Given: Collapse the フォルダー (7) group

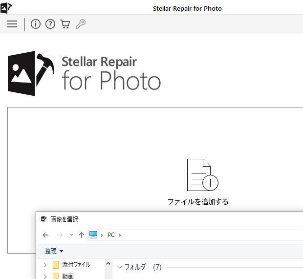Looking at the screenshot, I should point(120,267).
